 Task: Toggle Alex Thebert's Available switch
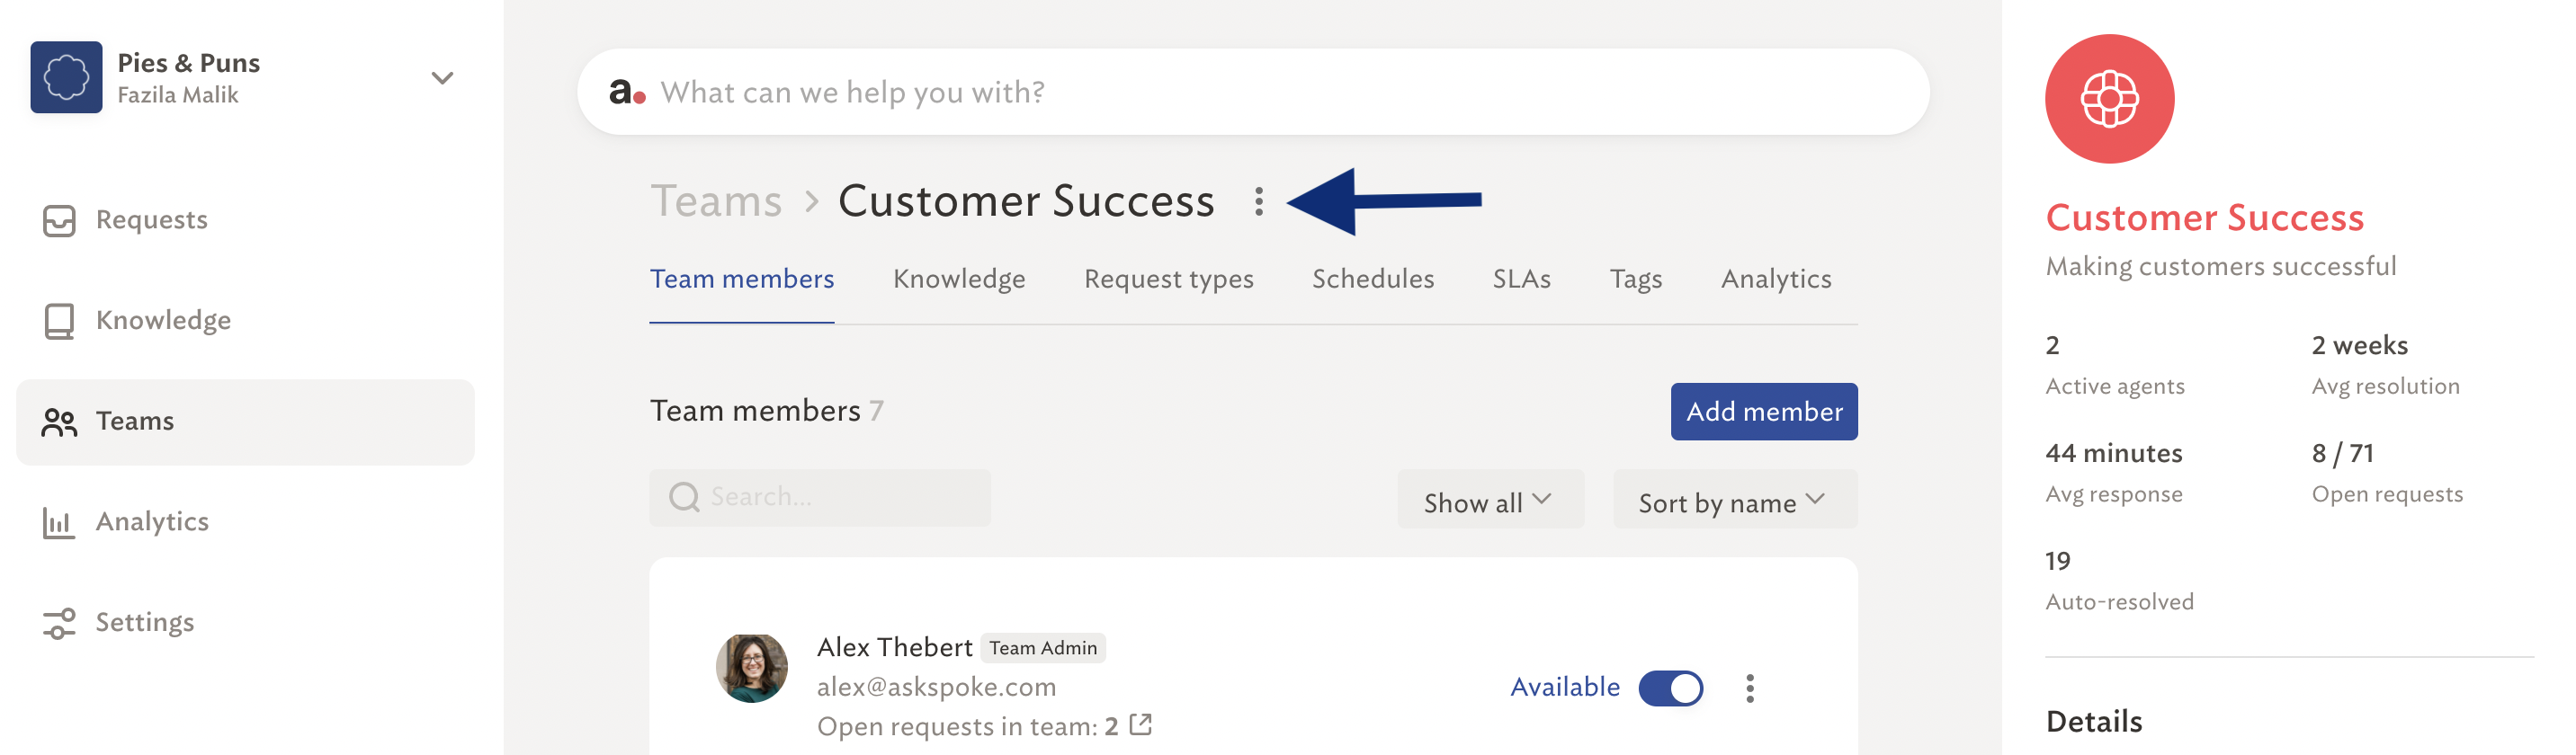[x=1670, y=688]
